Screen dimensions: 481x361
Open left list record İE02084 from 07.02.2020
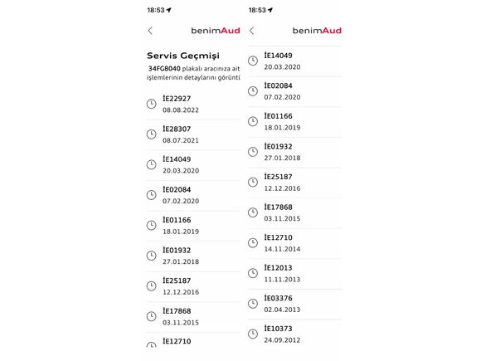click(x=193, y=196)
